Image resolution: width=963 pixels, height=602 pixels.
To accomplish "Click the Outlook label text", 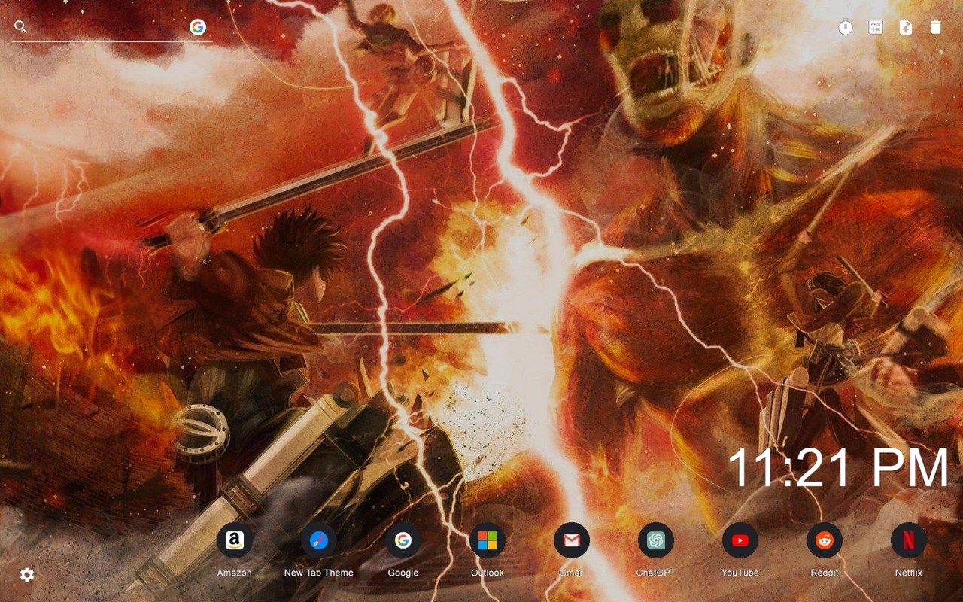I will pos(488,573).
